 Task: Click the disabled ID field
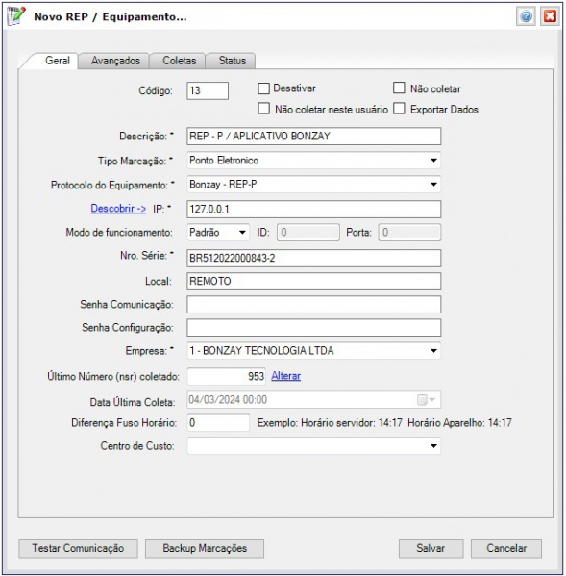click(308, 233)
